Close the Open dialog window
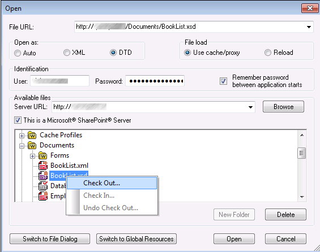Image resolution: width=320 pixels, height=252 pixels. pos(310,8)
